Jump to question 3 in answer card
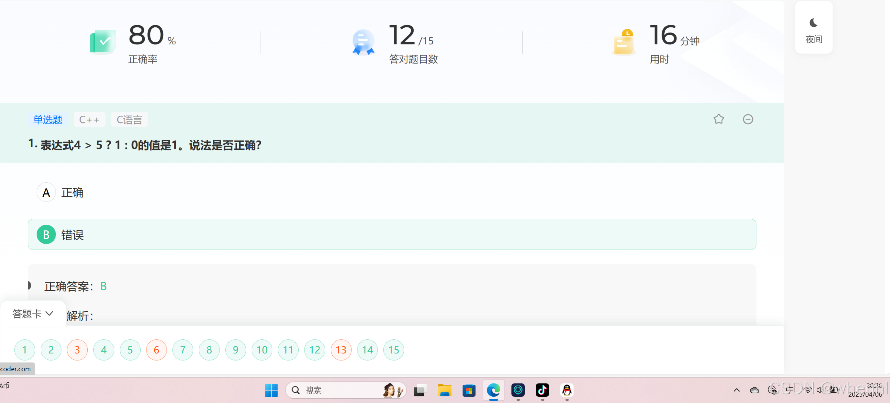This screenshot has width=890, height=403. coord(77,350)
